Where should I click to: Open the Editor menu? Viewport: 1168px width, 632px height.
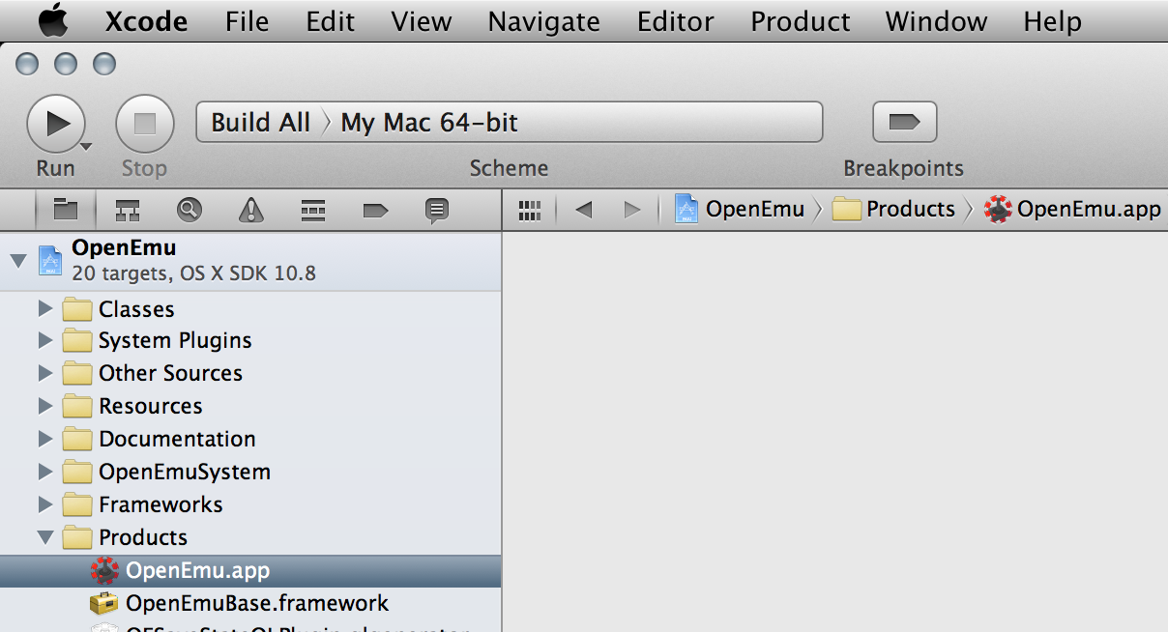pos(675,21)
